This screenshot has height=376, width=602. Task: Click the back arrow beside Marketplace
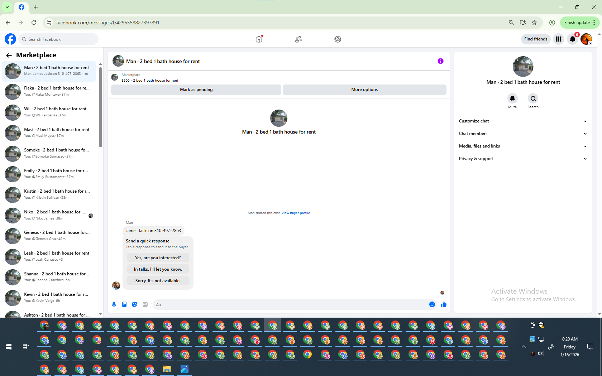9,55
